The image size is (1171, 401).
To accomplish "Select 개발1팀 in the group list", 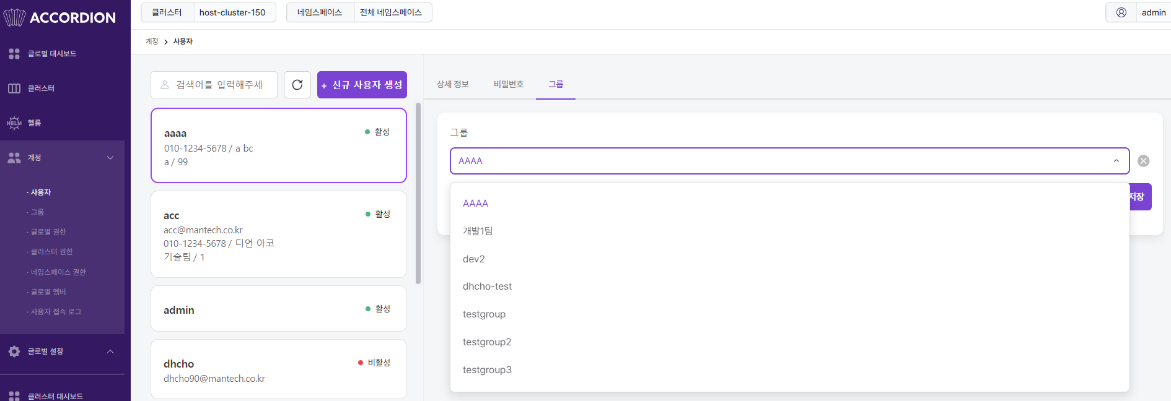I will point(789,231).
